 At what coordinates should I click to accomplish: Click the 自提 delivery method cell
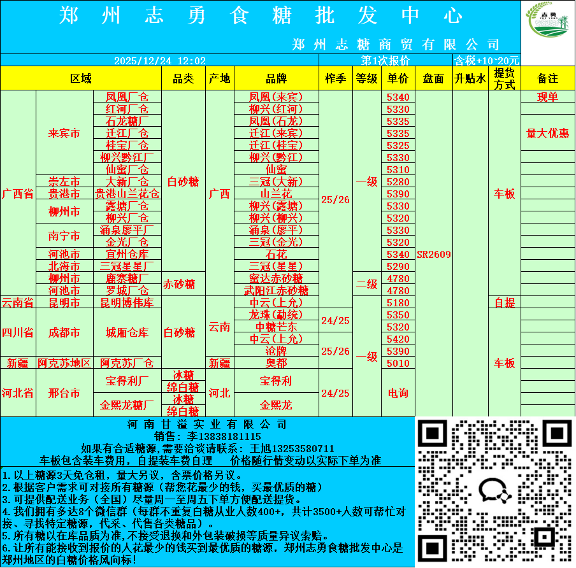click(504, 303)
